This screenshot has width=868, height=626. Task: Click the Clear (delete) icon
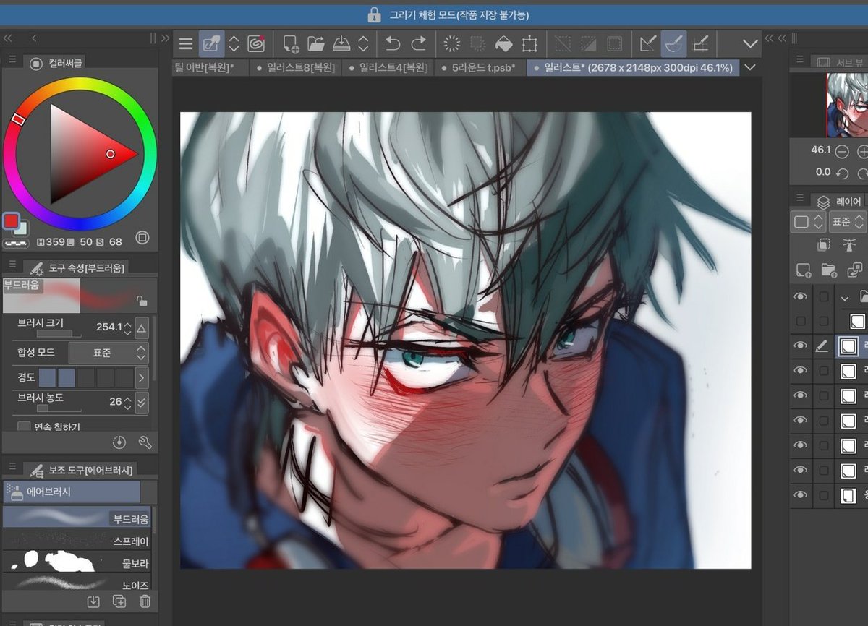pyautogui.click(x=452, y=44)
